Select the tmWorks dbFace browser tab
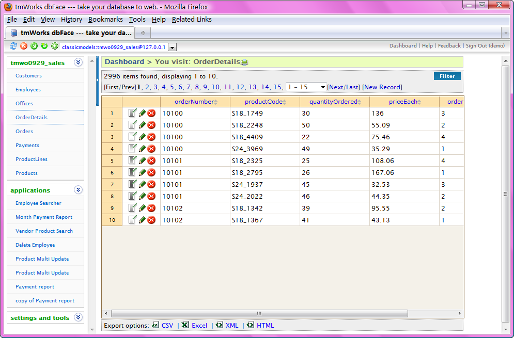The height and width of the screenshot is (338, 514). click(71, 33)
